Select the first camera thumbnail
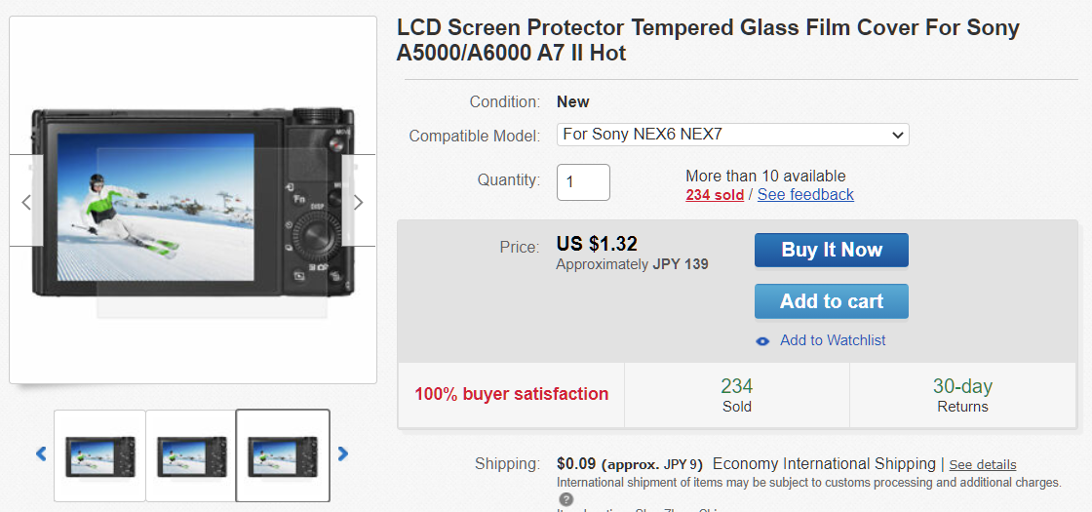Screen dimensions: 1092x512 point(100,455)
